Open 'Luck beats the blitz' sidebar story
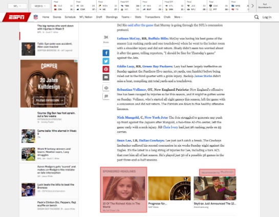 55,186
